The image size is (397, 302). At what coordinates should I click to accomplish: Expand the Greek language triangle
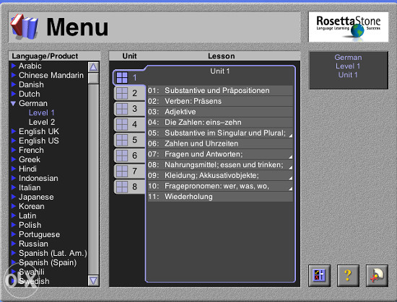point(14,159)
